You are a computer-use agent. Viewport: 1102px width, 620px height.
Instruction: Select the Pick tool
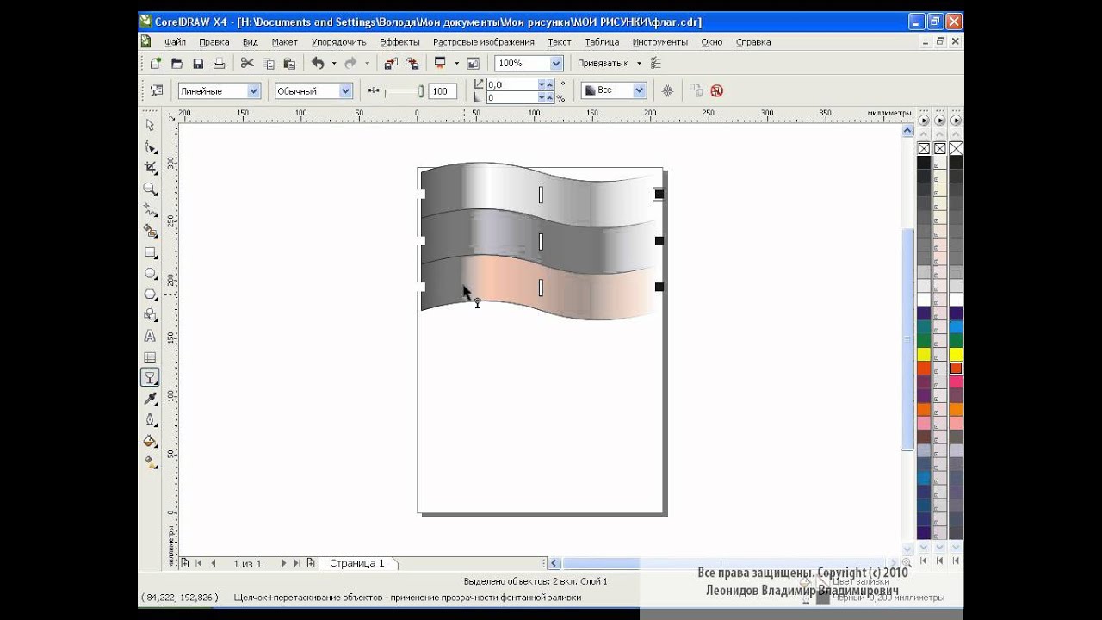(150, 126)
